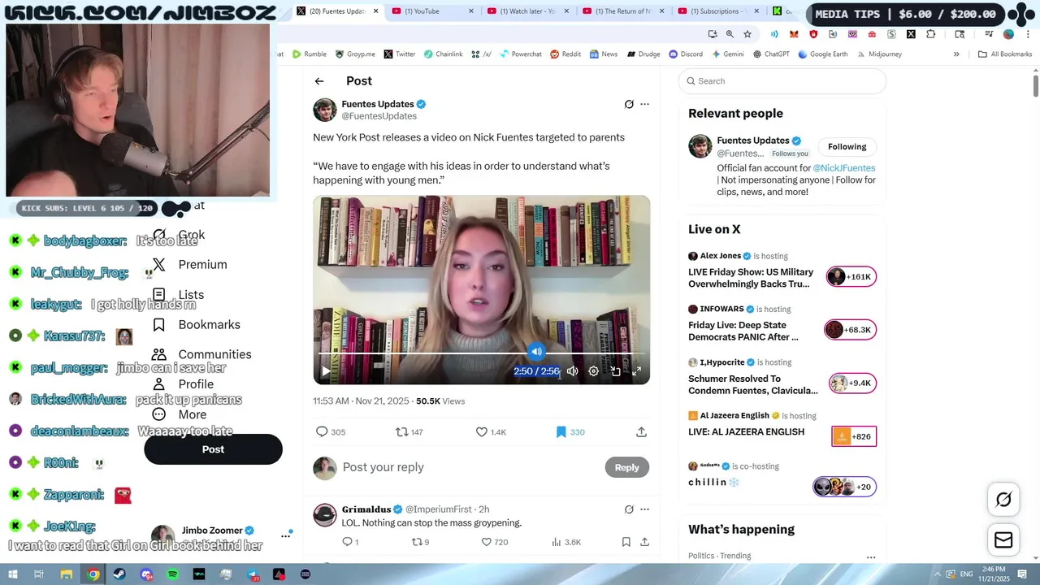This screenshot has width=1040, height=585.
Task: Open the Al Jazeera English live listener count +826
Action: pyautogui.click(x=854, y=436)
